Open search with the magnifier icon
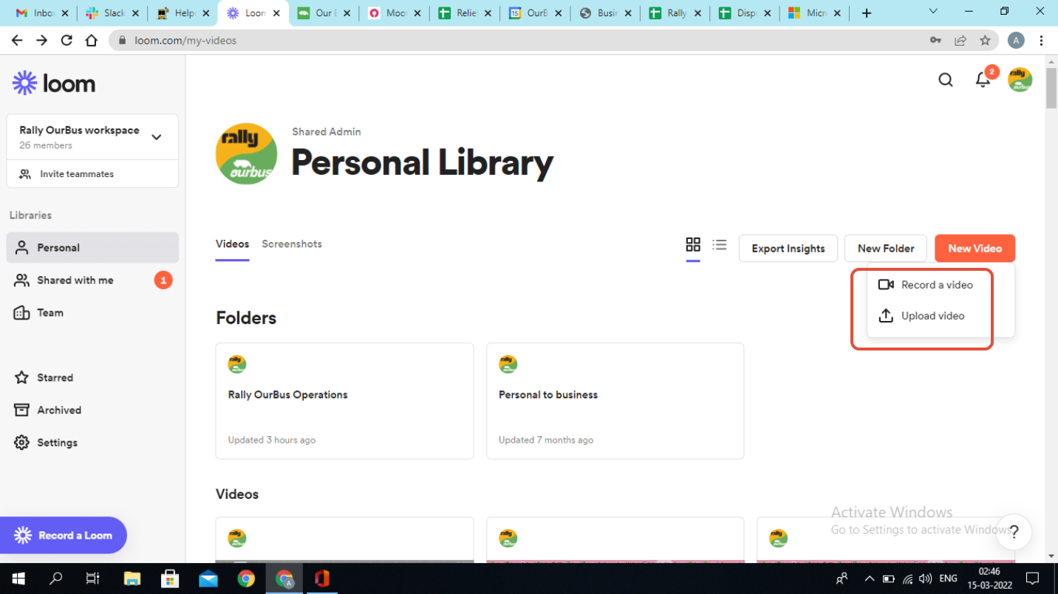Viewport: 1058px width, 594px height. (946, 80)
